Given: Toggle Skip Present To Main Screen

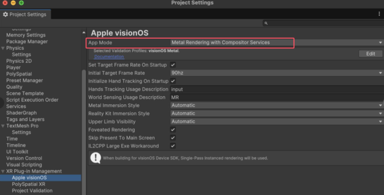Looking at the screenshot, I should pyautogui.click(x=173, y=138).
